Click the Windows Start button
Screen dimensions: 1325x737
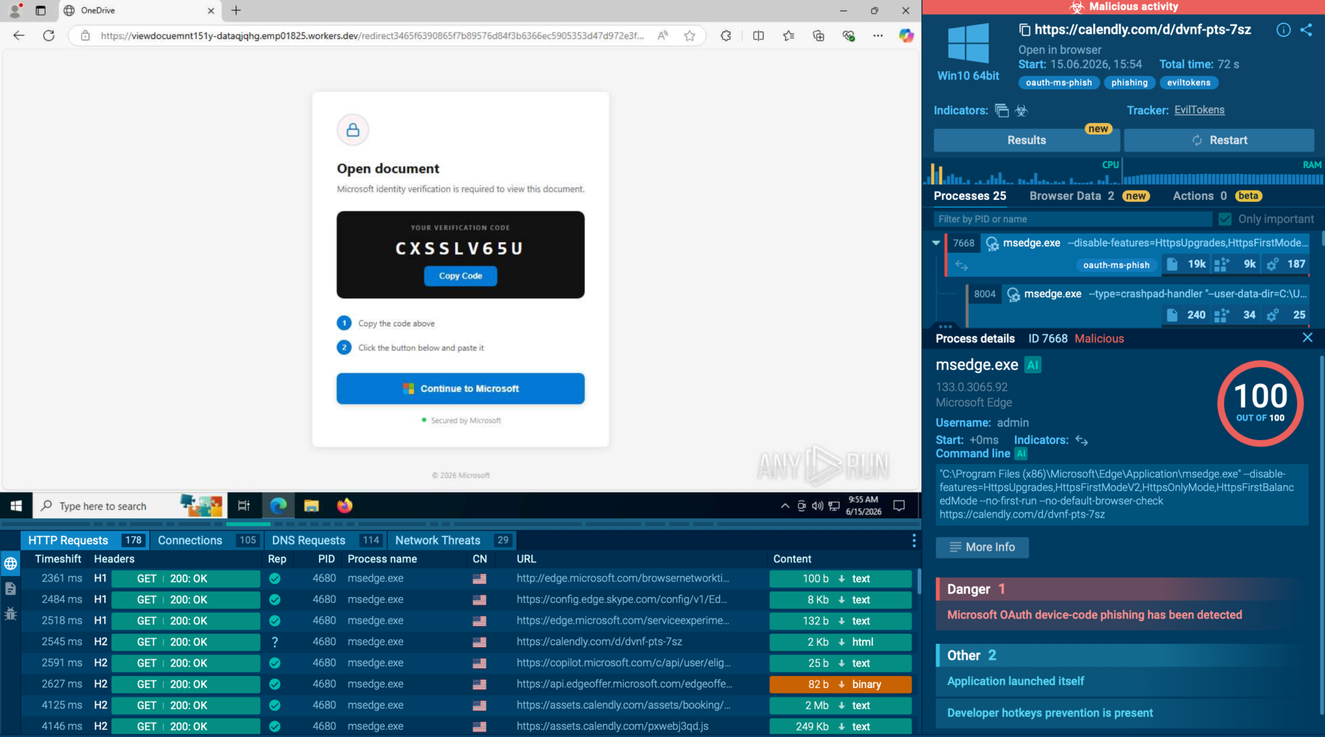tap(16, 505)
